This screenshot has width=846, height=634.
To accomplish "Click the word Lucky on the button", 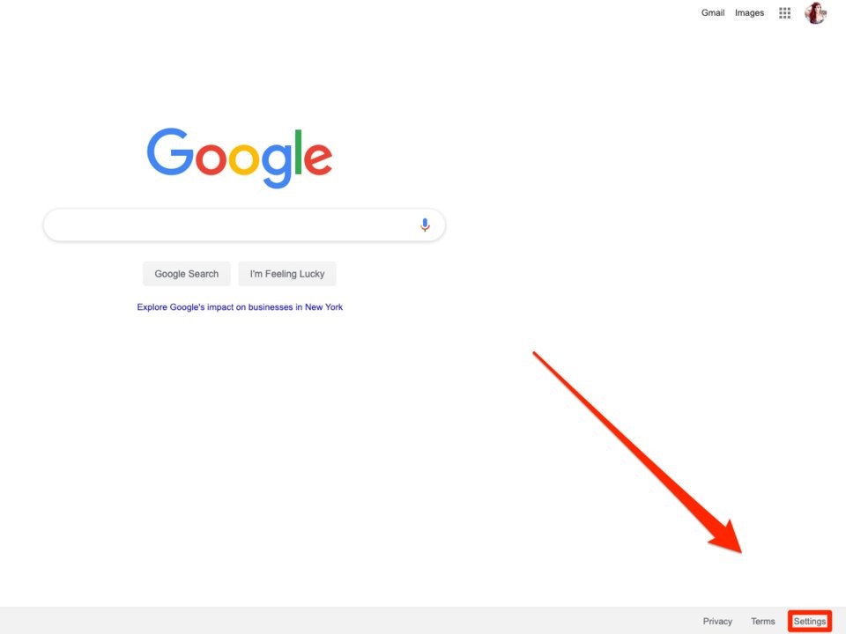I will 312,274.
